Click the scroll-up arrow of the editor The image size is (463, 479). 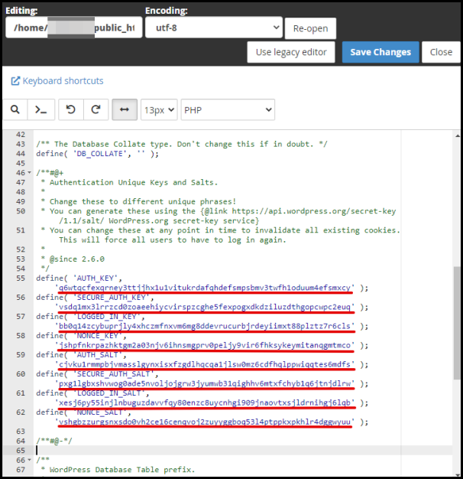457,135
